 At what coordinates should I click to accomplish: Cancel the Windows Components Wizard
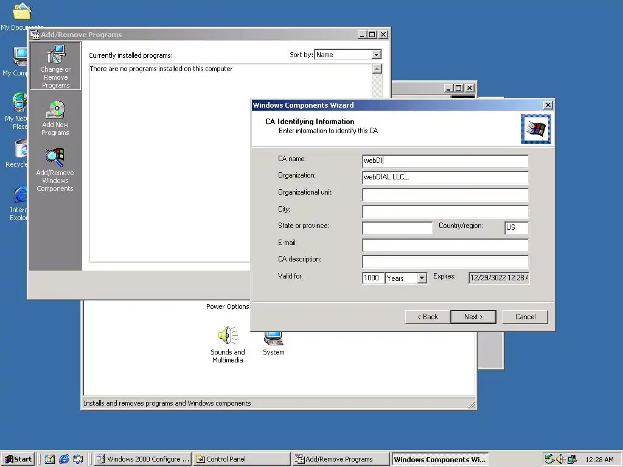coord(525,317)
